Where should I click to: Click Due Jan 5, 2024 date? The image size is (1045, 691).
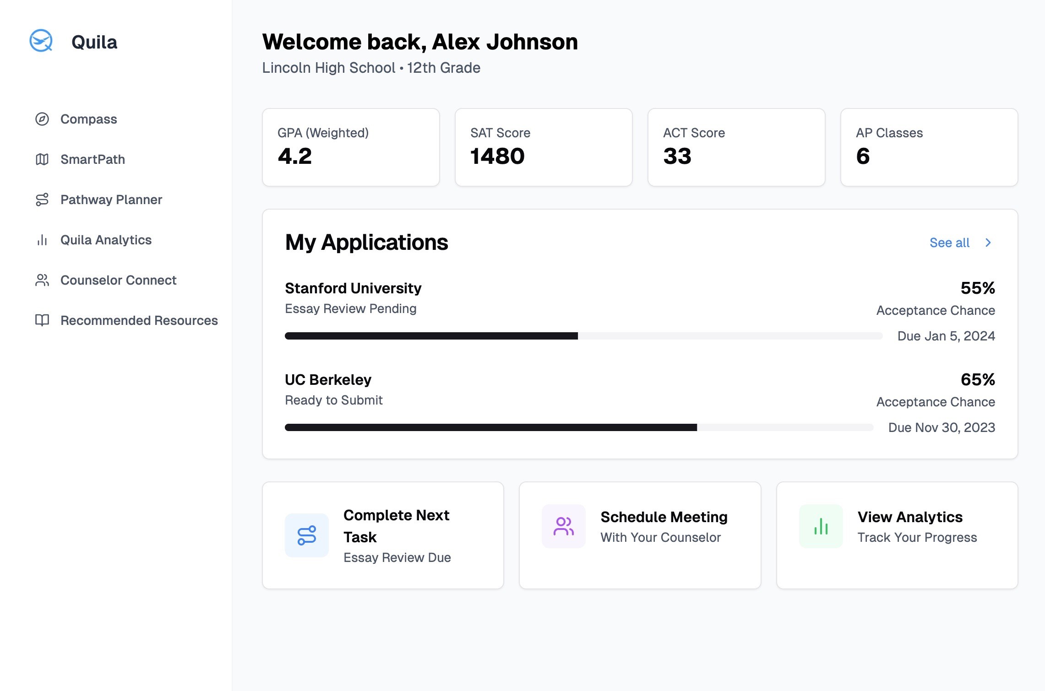click(946, 336)
